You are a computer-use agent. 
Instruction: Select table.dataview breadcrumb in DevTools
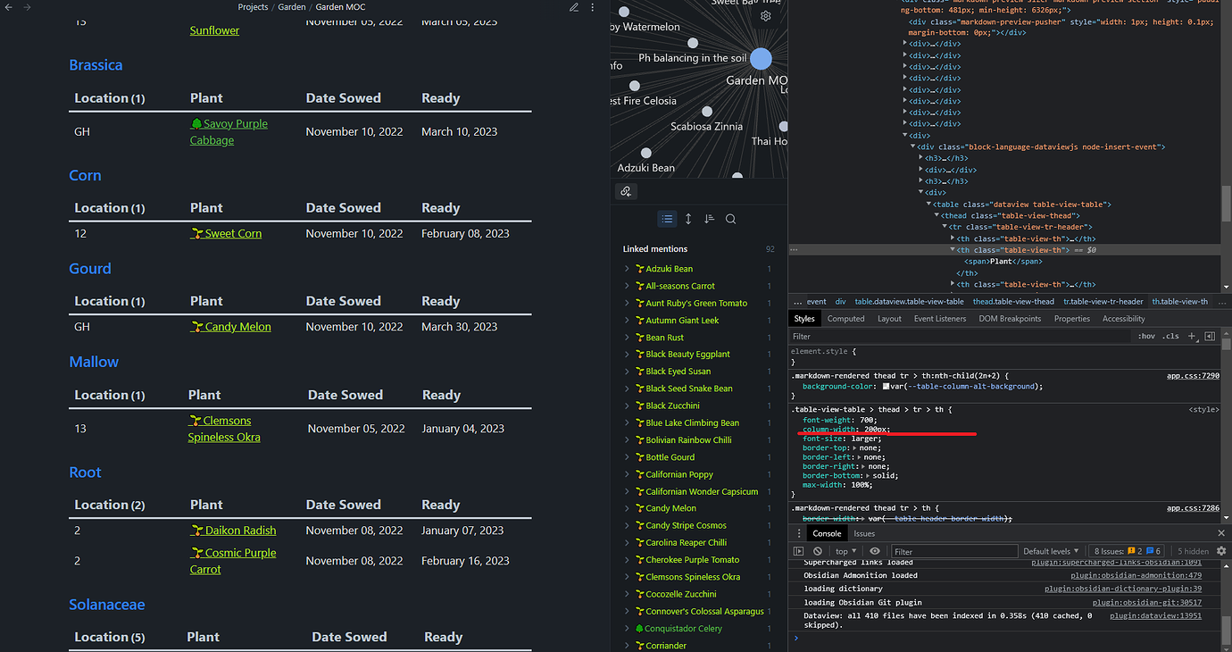click(x=909, y=302)
